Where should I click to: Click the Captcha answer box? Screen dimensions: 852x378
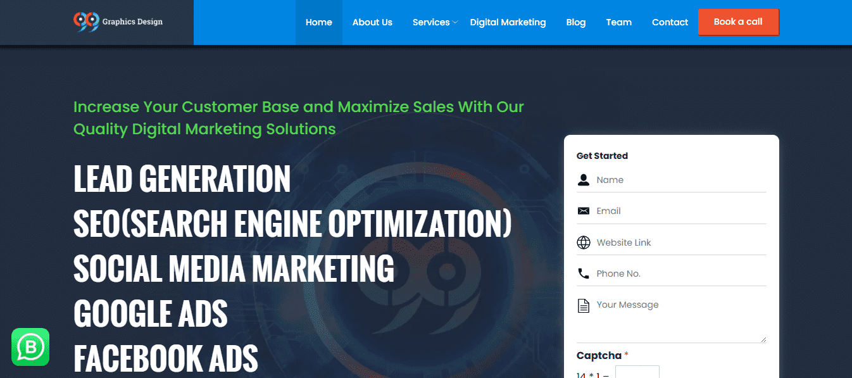tap(637, 372)
